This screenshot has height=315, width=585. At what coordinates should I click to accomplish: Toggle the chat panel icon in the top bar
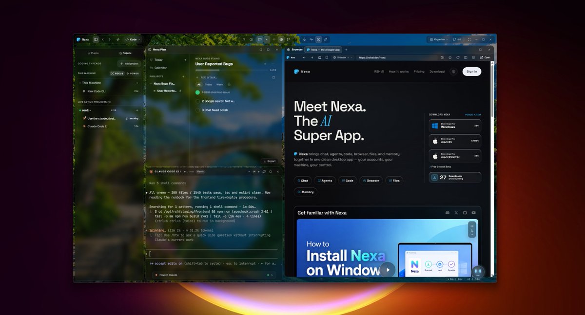260,39
